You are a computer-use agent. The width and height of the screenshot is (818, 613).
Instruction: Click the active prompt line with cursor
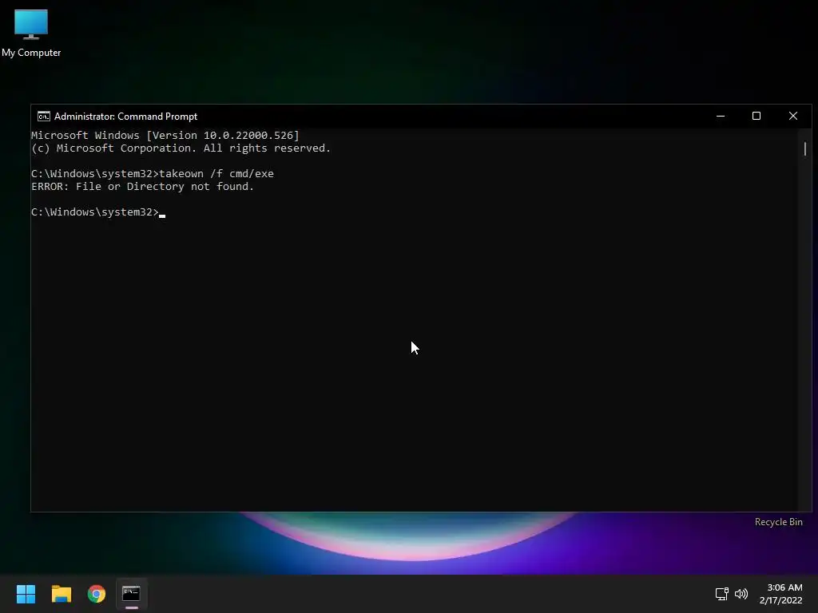98,212
